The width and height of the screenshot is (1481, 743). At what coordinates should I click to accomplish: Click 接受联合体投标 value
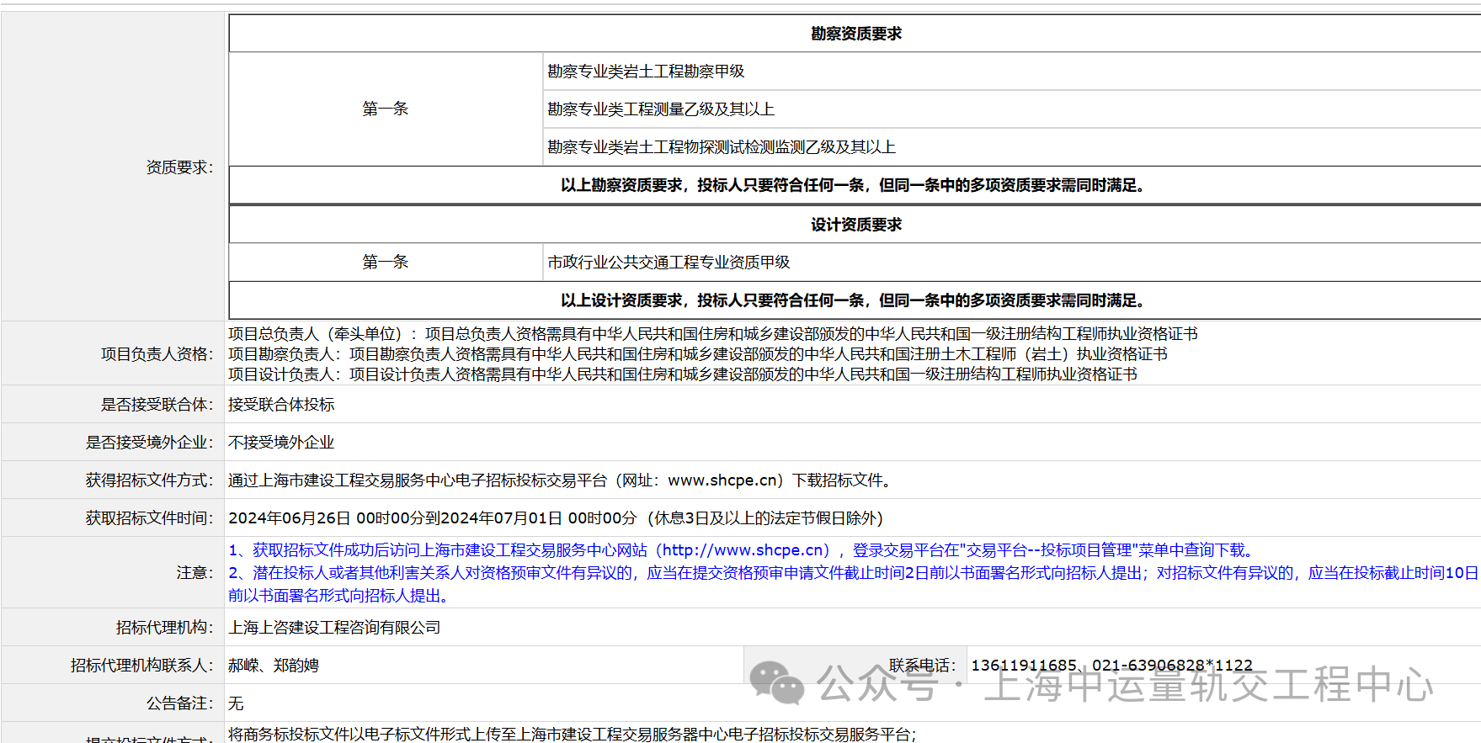tap(281, 405)
